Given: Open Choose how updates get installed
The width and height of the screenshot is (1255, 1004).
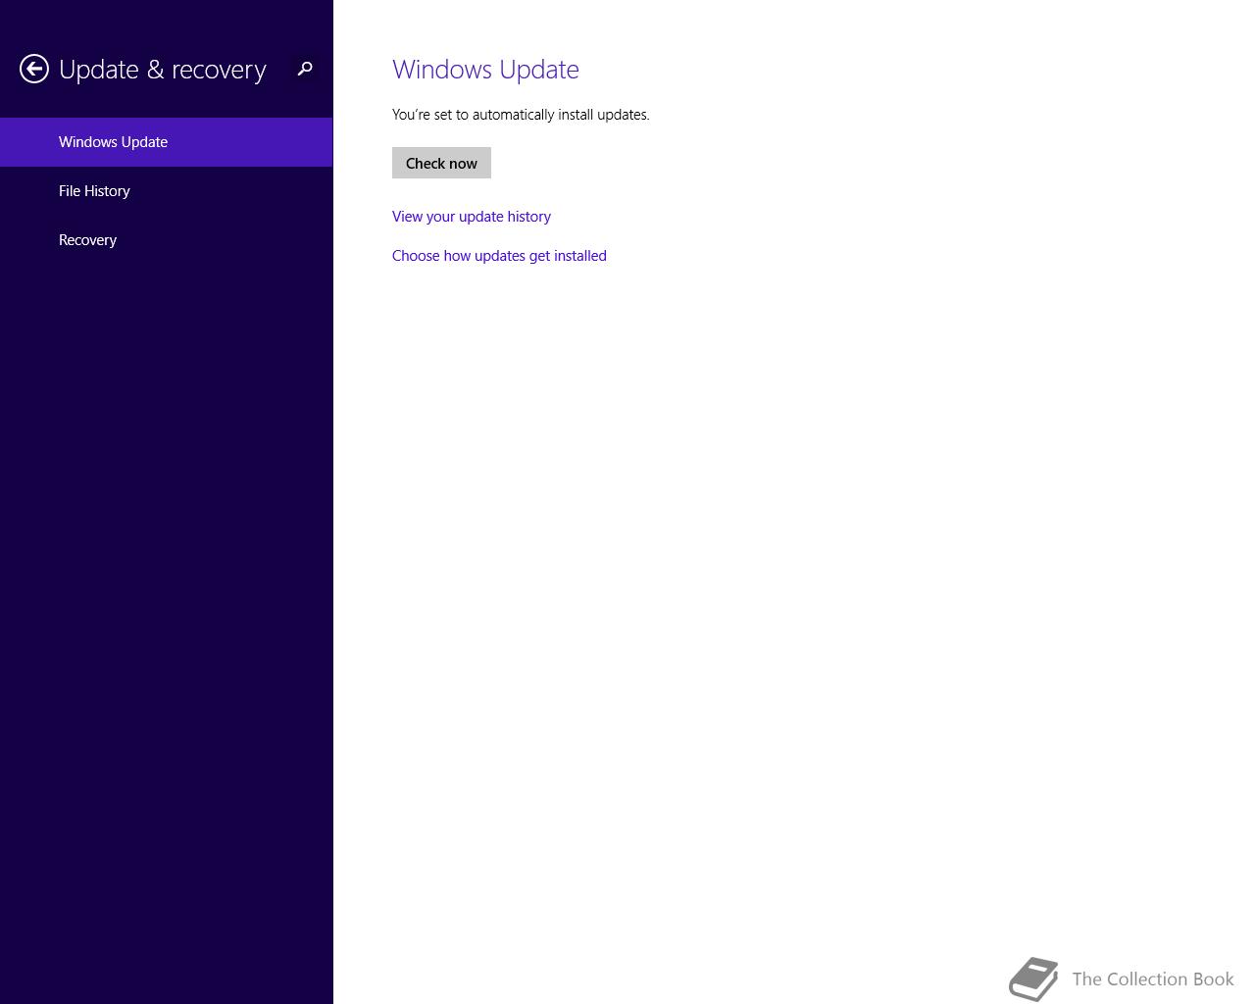Looking at the screenshot, I should click(x=499, y=256).
